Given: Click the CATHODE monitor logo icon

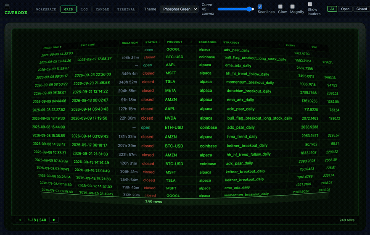Looking at the screenshot, I should [x=7, y=6].
